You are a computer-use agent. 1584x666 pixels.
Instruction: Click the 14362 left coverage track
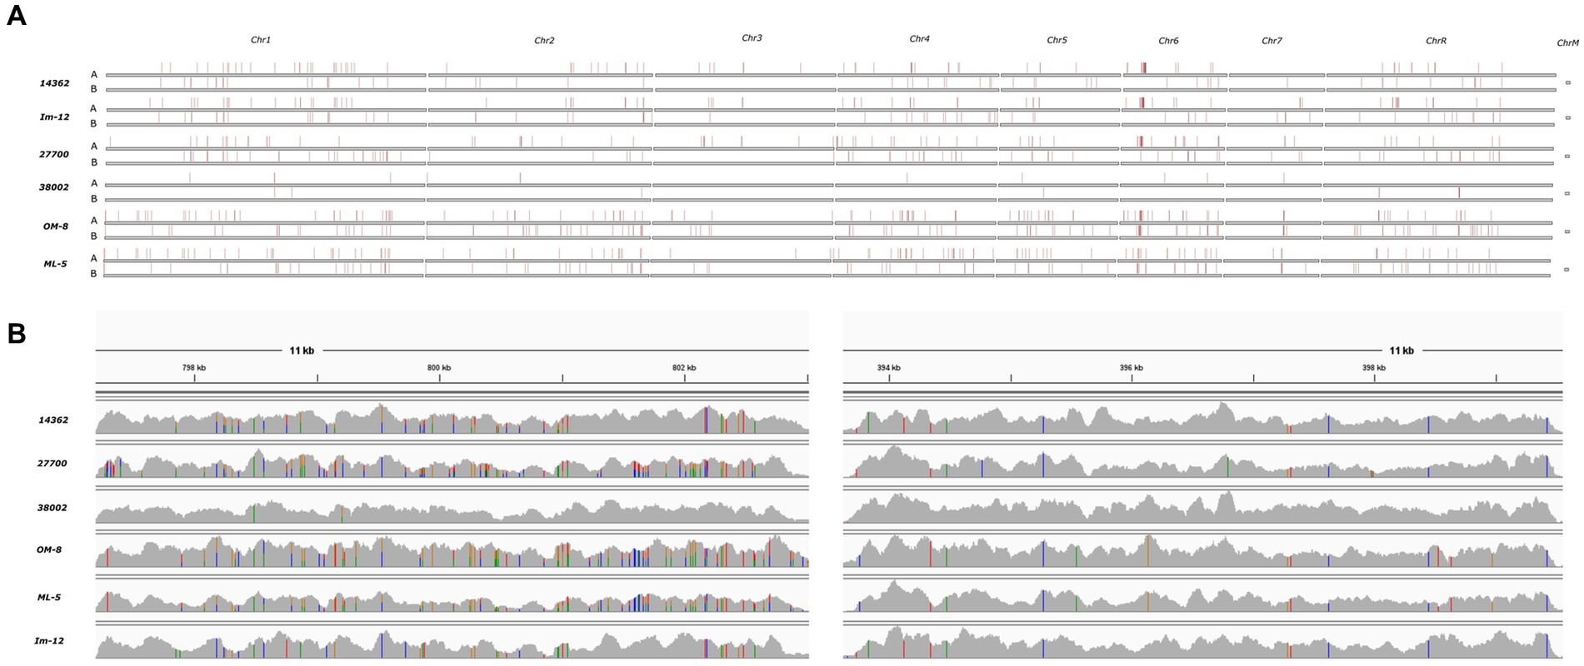[452, 419]
